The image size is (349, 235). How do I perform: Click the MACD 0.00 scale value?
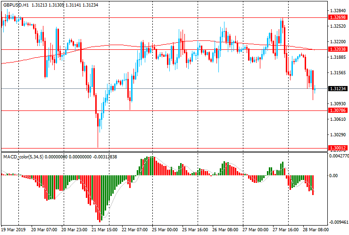[333, 176]
